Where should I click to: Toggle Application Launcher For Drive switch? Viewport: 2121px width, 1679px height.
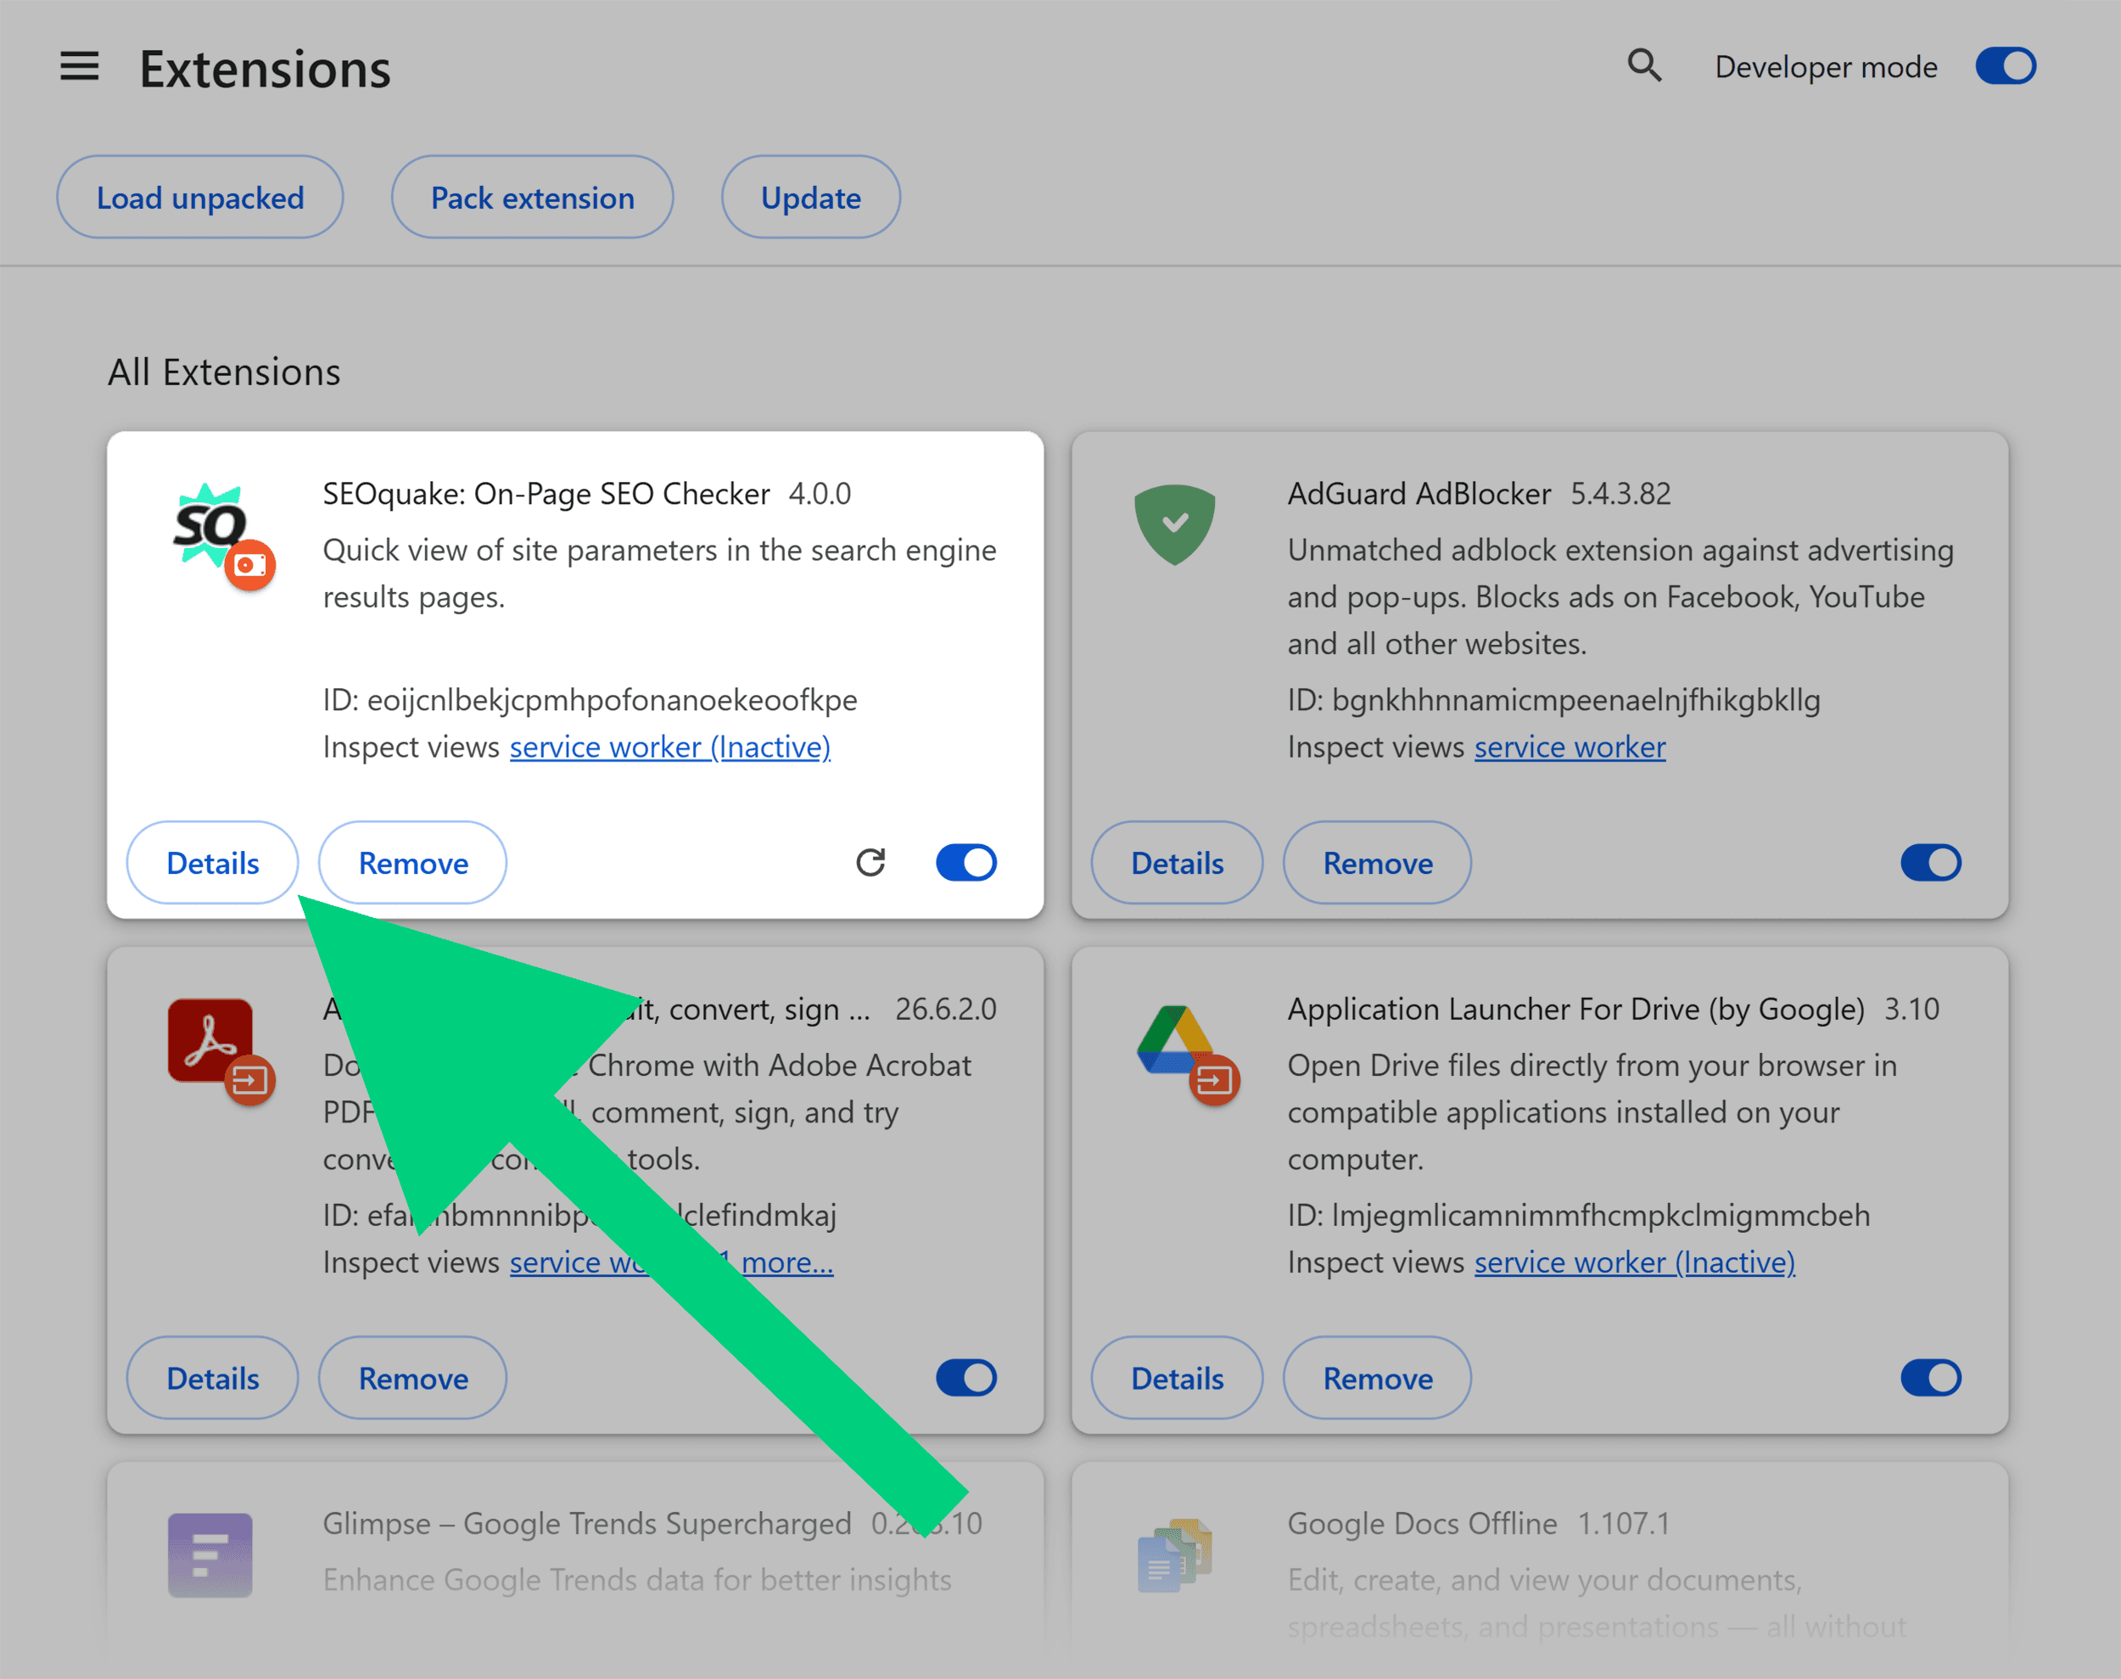click(1930, 1377)
